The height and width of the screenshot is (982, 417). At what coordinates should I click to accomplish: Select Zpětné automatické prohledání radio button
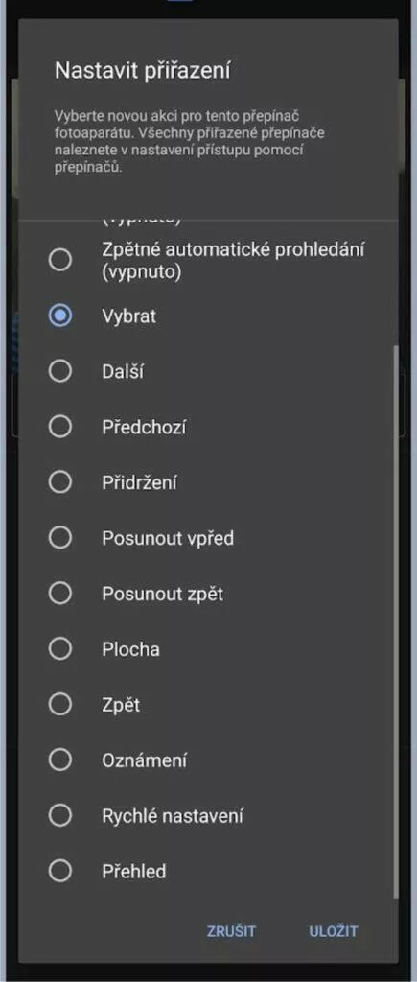(60, 259)
